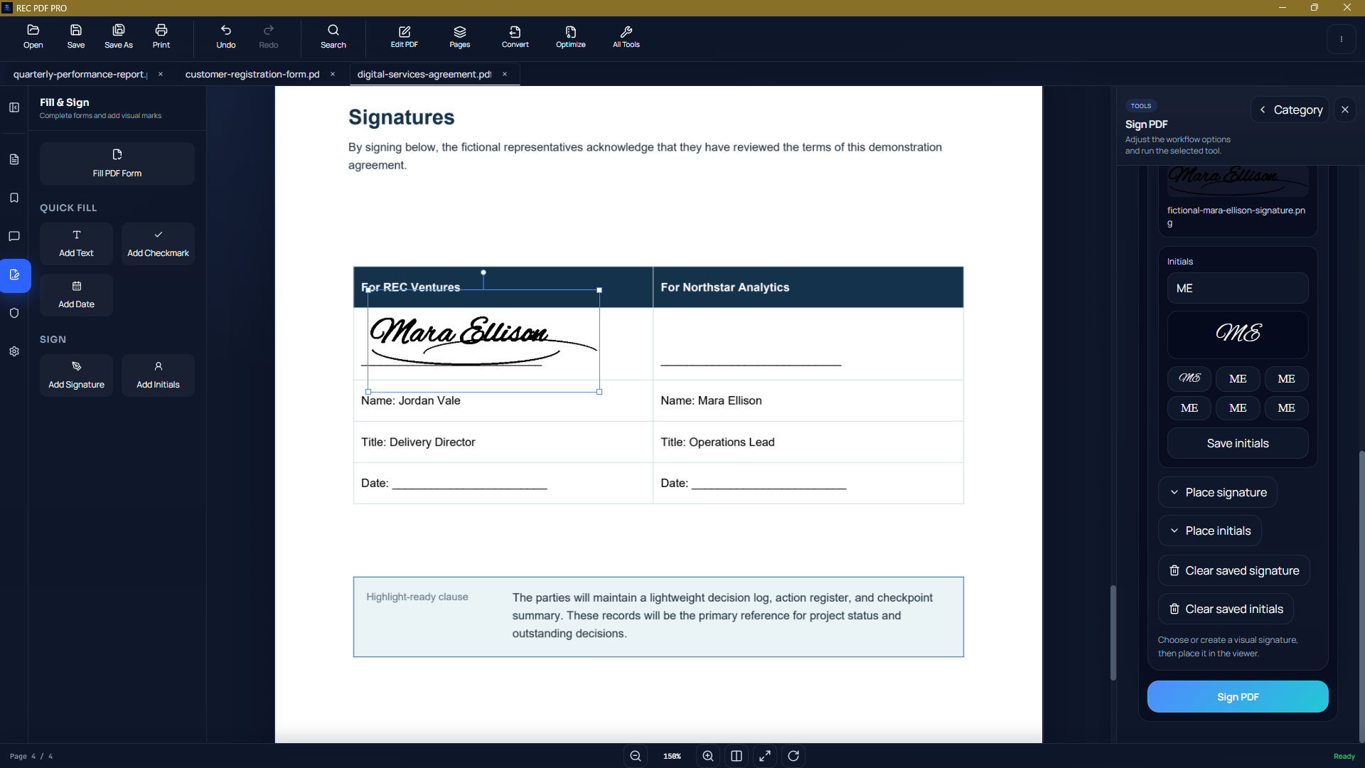1365x768 pixels.
Task: Expand the Place signature section
Action: coord(1218,492)
